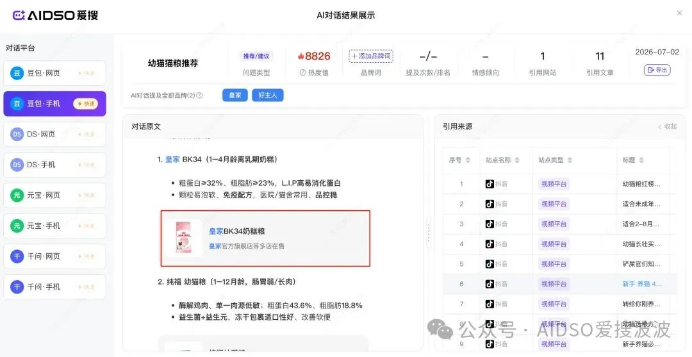Click the help icon next to 热度值
692x357 pixels.
302,73
